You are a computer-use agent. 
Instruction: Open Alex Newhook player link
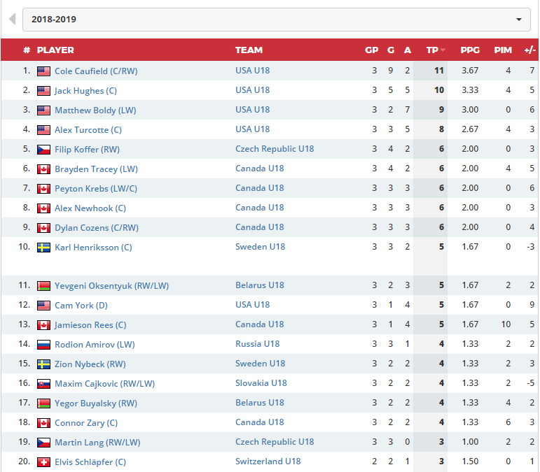(90, 208)
